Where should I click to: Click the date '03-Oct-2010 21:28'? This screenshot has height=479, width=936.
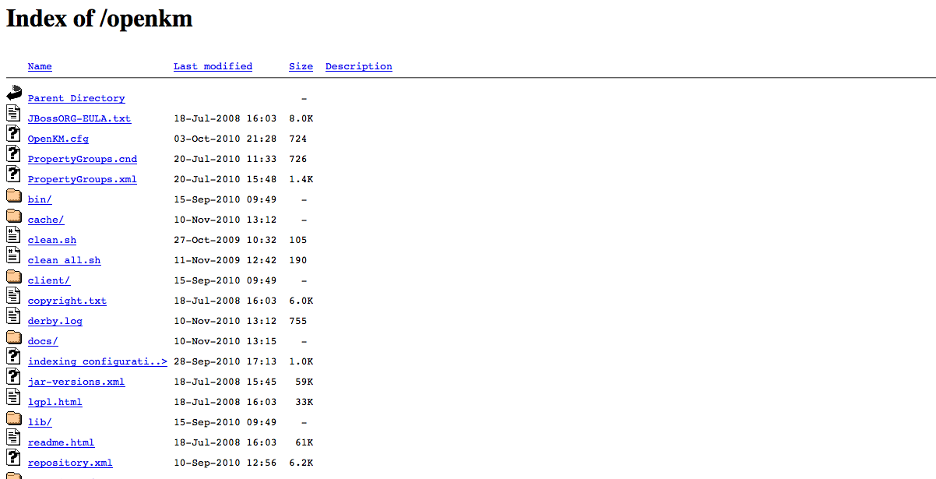coord(225,139)
